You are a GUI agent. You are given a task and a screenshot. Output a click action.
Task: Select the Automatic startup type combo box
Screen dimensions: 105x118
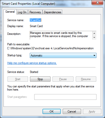(63, 56)
